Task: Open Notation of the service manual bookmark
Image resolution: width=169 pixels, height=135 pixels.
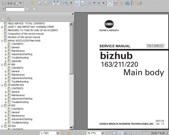Action: coord(24,37)
